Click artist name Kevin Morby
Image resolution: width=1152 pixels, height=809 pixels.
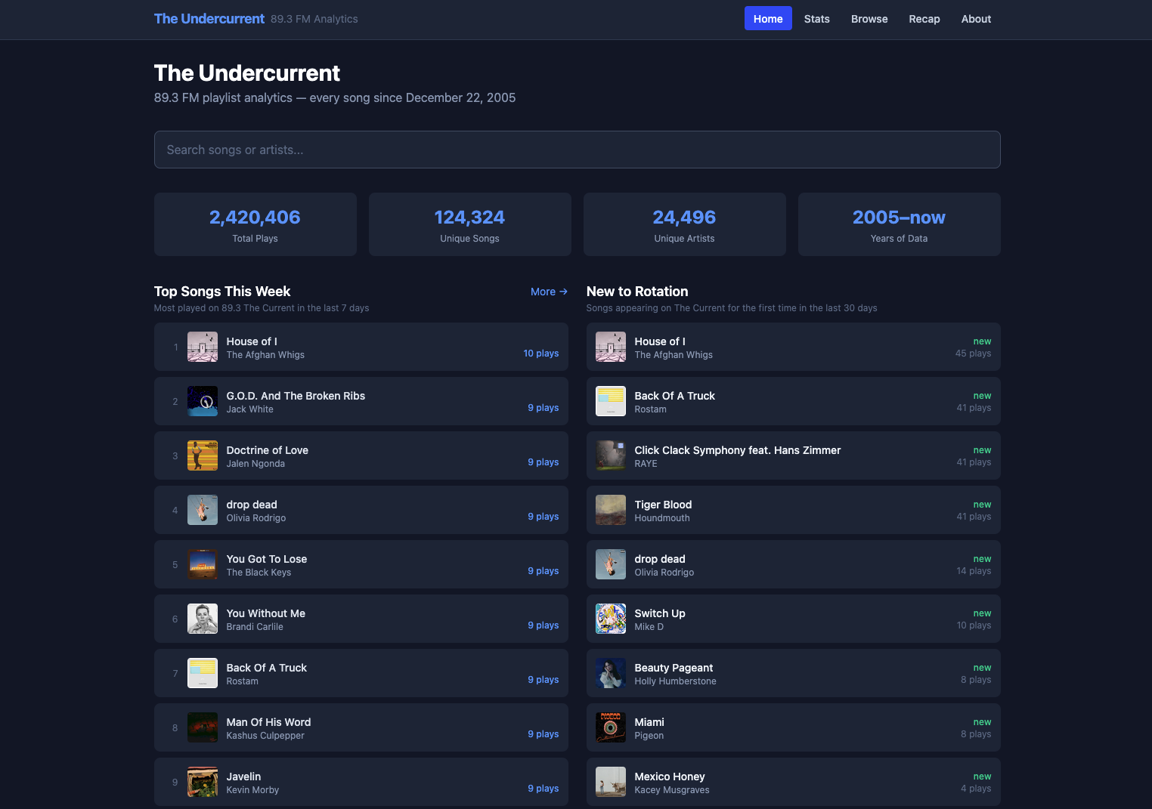pos(252,790)
